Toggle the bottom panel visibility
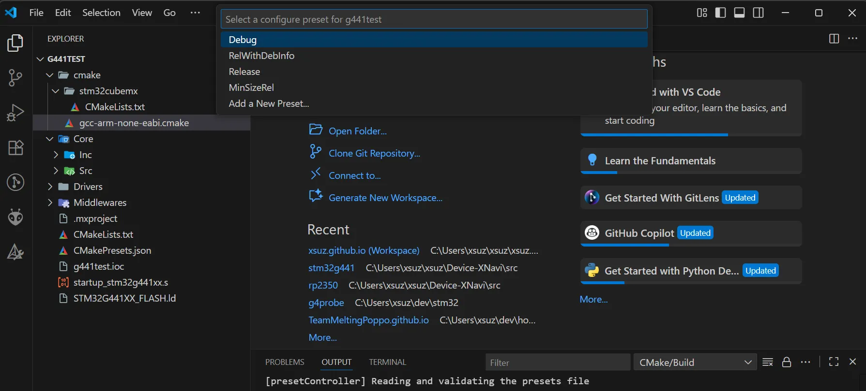866x391 pixels. tap(739, 13)
